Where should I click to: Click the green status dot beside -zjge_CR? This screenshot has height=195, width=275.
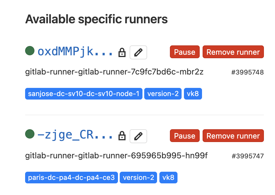(x=29, y=135)
